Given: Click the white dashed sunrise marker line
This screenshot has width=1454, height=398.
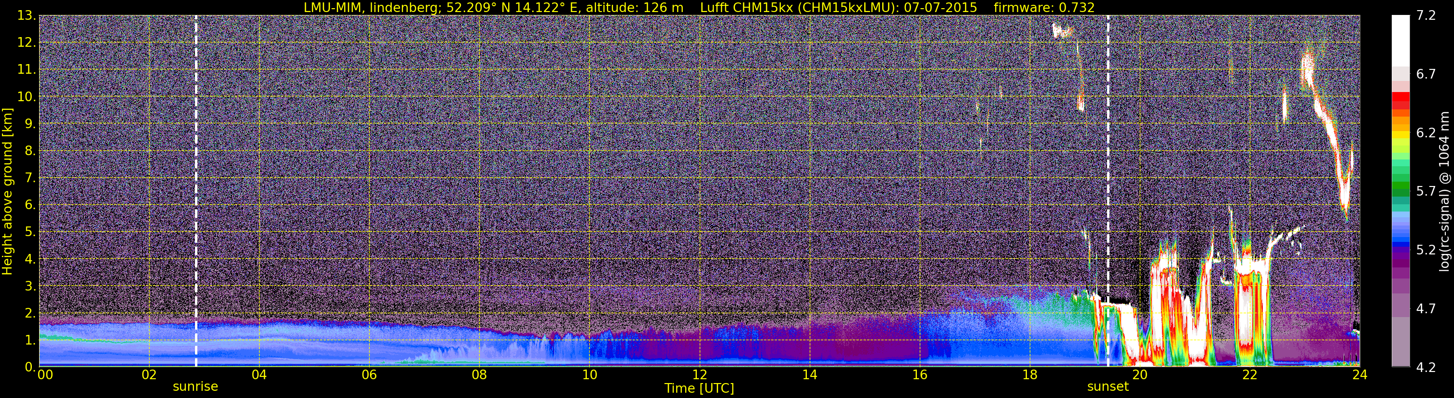Looking at the screenshot, I should [x=196, y=191].
